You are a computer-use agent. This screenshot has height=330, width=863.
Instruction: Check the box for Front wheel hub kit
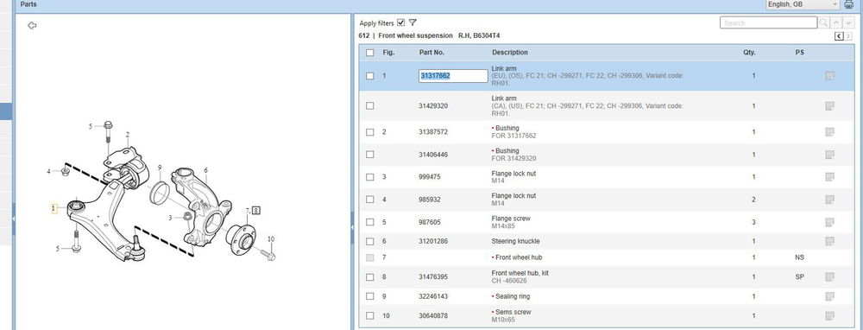370,277
